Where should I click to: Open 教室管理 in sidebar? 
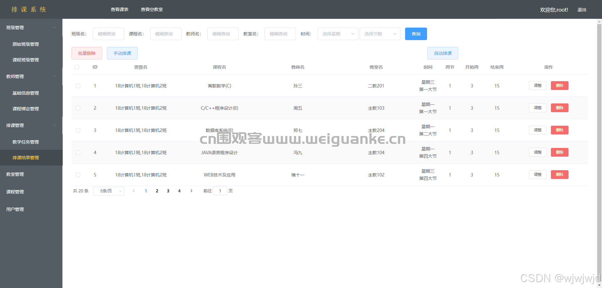point(31,174)
